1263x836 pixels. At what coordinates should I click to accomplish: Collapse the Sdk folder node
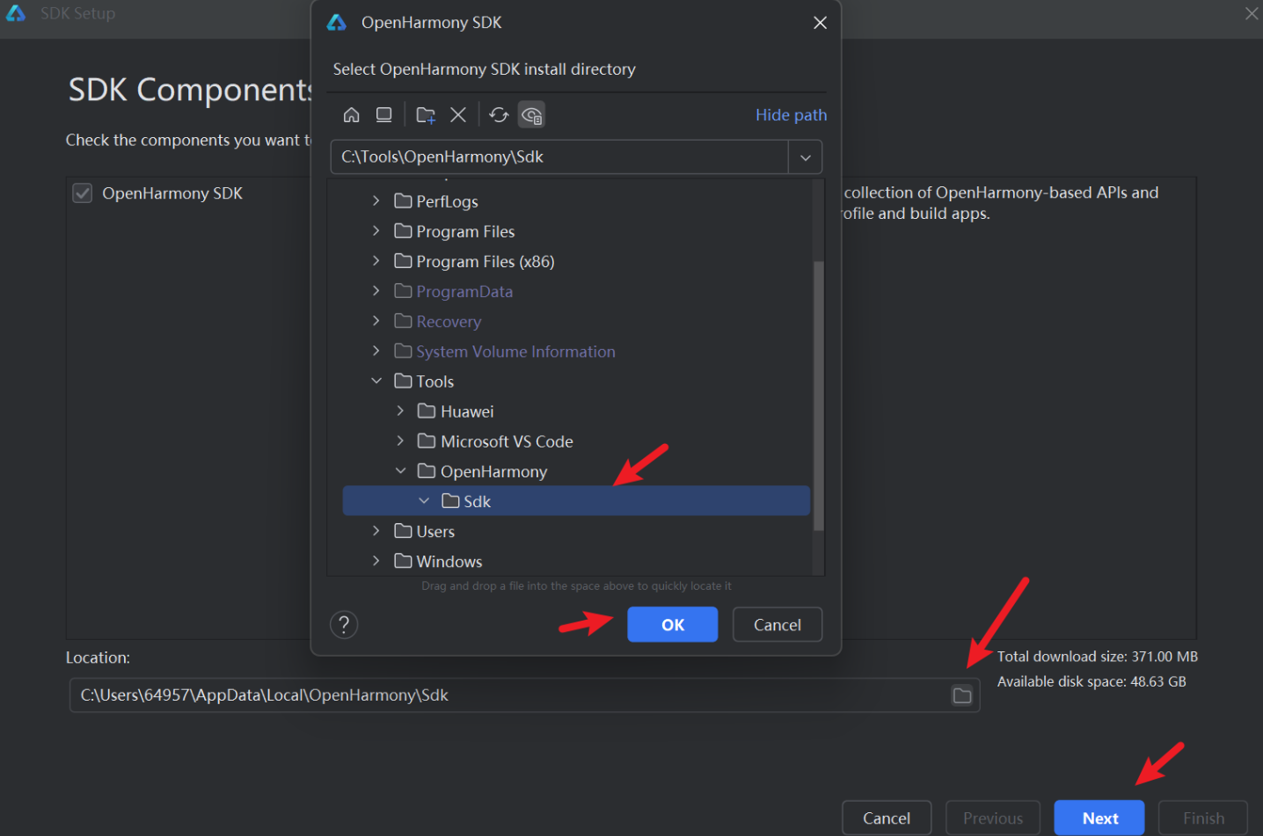[424, 501]
